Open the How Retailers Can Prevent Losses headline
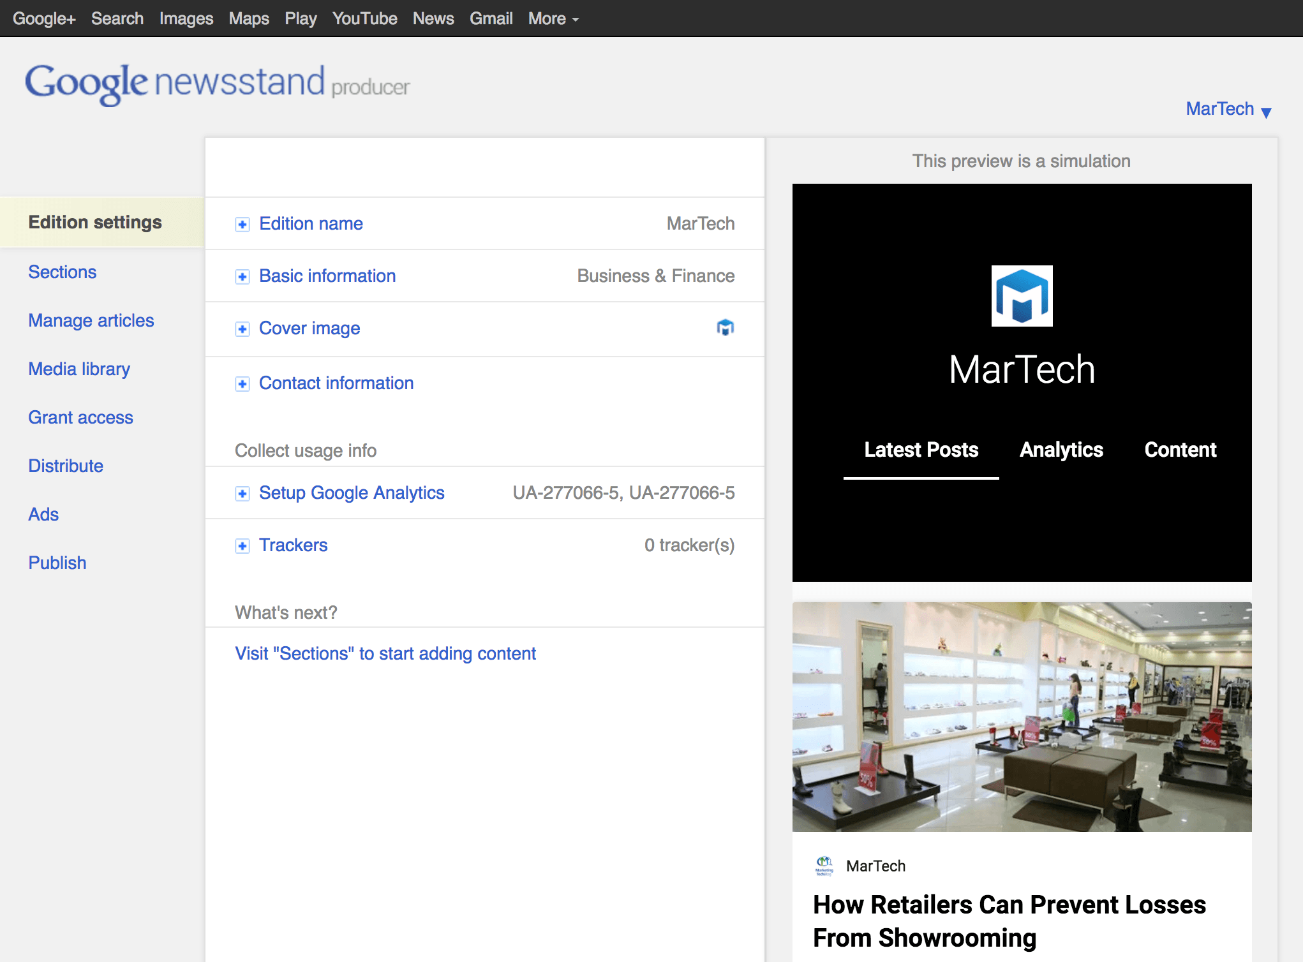The height and width of the screenshot is (962, 1303). click(x=1009, y=921)
